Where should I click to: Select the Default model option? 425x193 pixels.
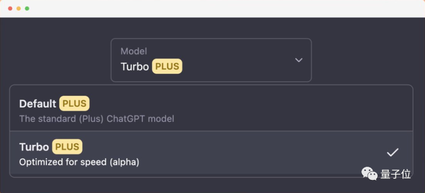point(38,104)
